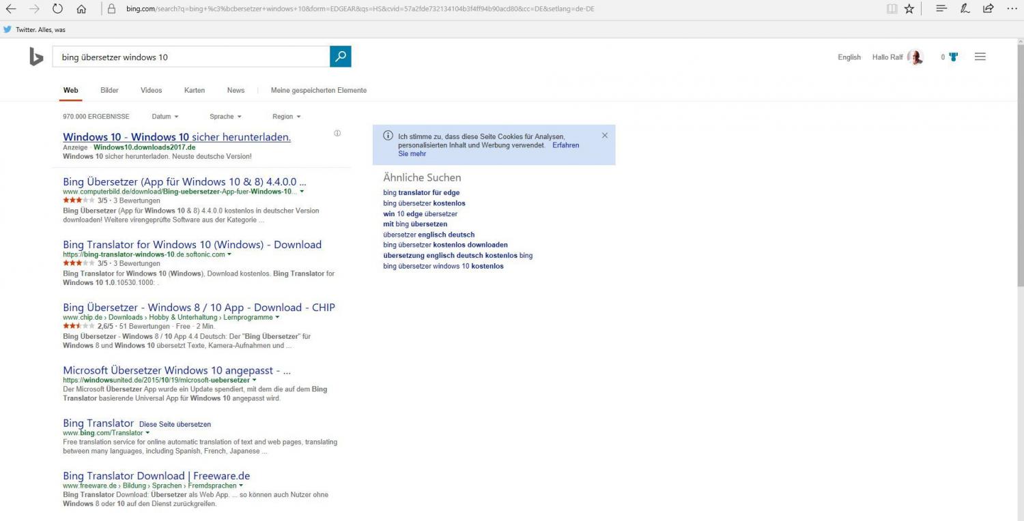This screenshot has height=521, width=1024.
Task: Click the ad info icon beside Windows 10 ad
Action: click(337, 133)
